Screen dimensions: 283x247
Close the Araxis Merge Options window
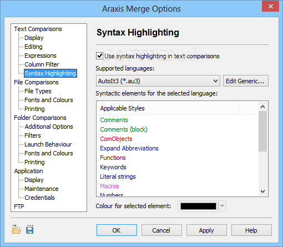point(270,7)
